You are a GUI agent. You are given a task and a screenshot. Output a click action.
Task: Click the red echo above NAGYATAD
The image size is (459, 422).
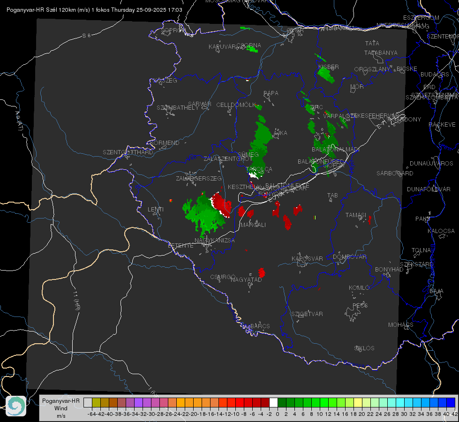(262, 272)
